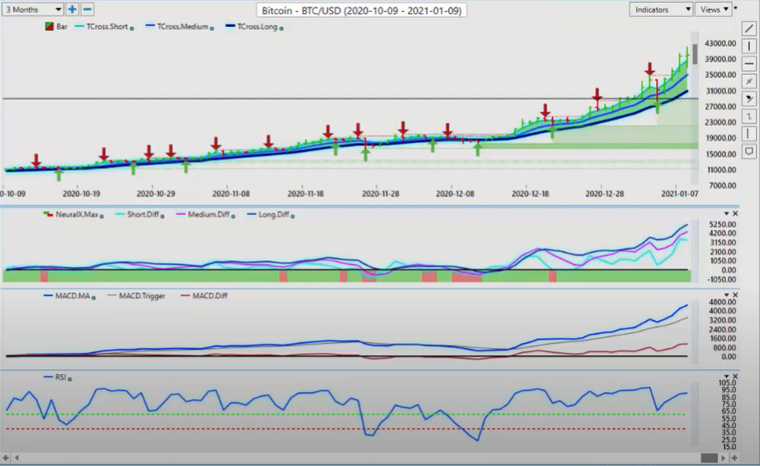Select the fourth drawing tool below the horizontal line tool
The height and width of the screenshot is (466, 760).
coord(749,81)
